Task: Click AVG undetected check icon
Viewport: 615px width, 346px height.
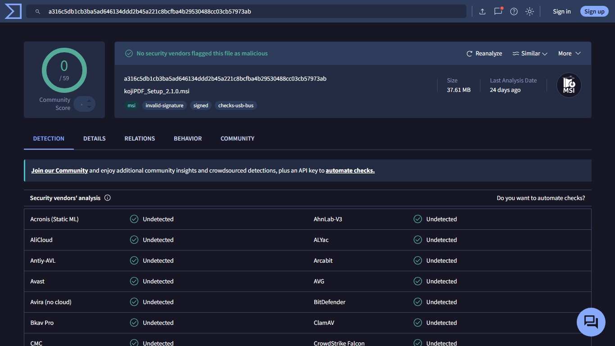Action: click(x=418, y=281)
